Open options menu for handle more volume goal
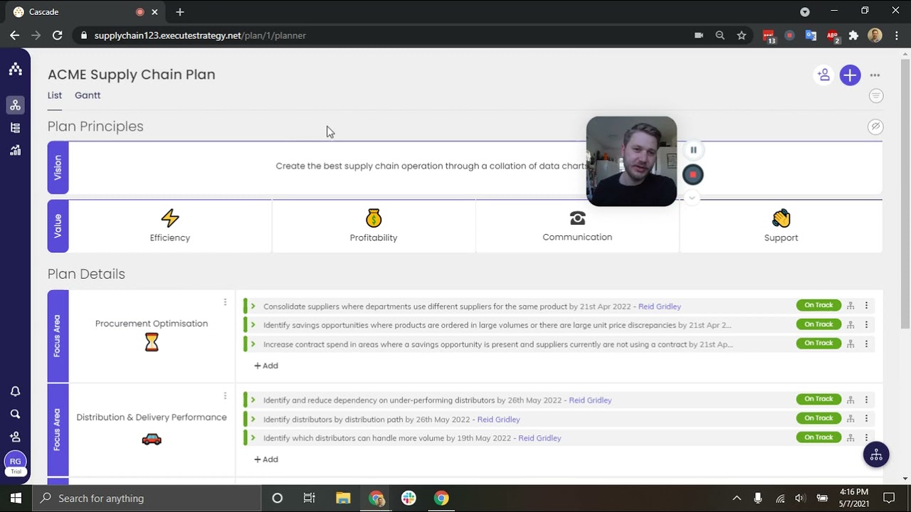The image size is (911, 512). pyautogui.click(x=866, y=437)
